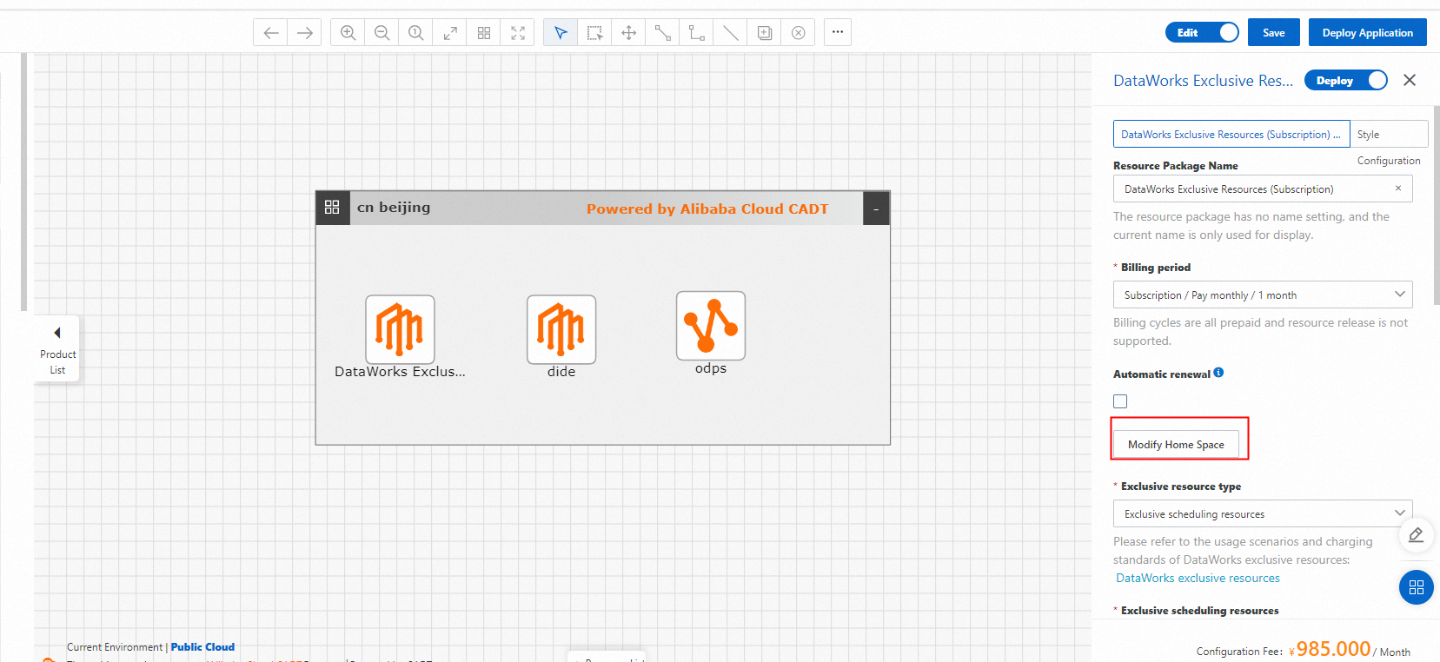Click the circled X delete icon
The width and height of the screenshot is (1440, 662).
coord(798,33)
